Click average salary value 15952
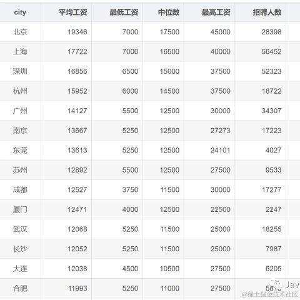300x300 pixels. tap(77, 91)
